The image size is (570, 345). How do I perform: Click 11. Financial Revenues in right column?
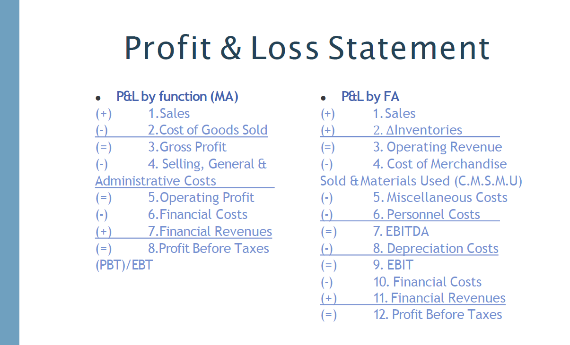tap(439, 298)
